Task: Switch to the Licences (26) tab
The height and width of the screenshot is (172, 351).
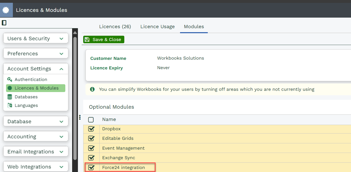Action: click(x=115, y=27)
